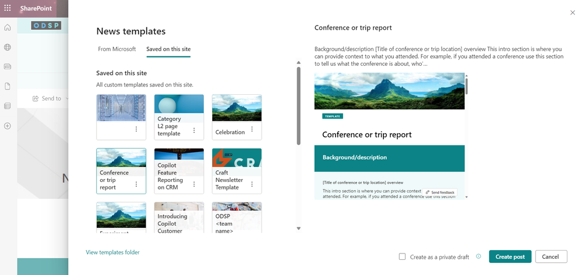Open the My files page icon
The image size is (582, 275).
click(8, 87)
